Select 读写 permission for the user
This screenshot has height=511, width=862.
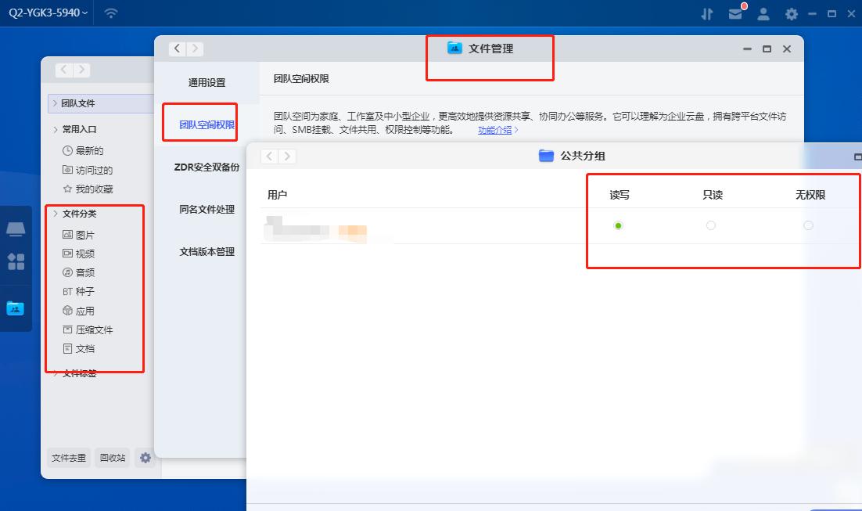tap(619, 225)
